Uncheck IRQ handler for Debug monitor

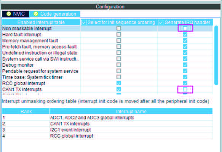pyautogui.click(x=185, y=65)
